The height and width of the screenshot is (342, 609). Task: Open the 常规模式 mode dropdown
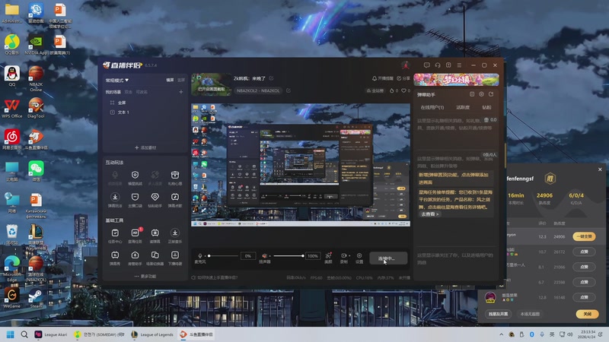tap(117, 81)
